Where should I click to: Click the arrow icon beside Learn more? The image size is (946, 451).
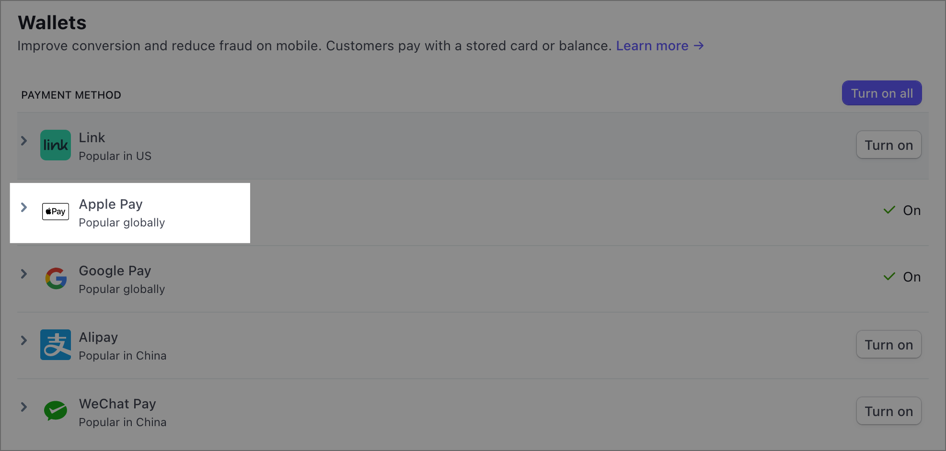pyautogui.click(x=699, y=45)
